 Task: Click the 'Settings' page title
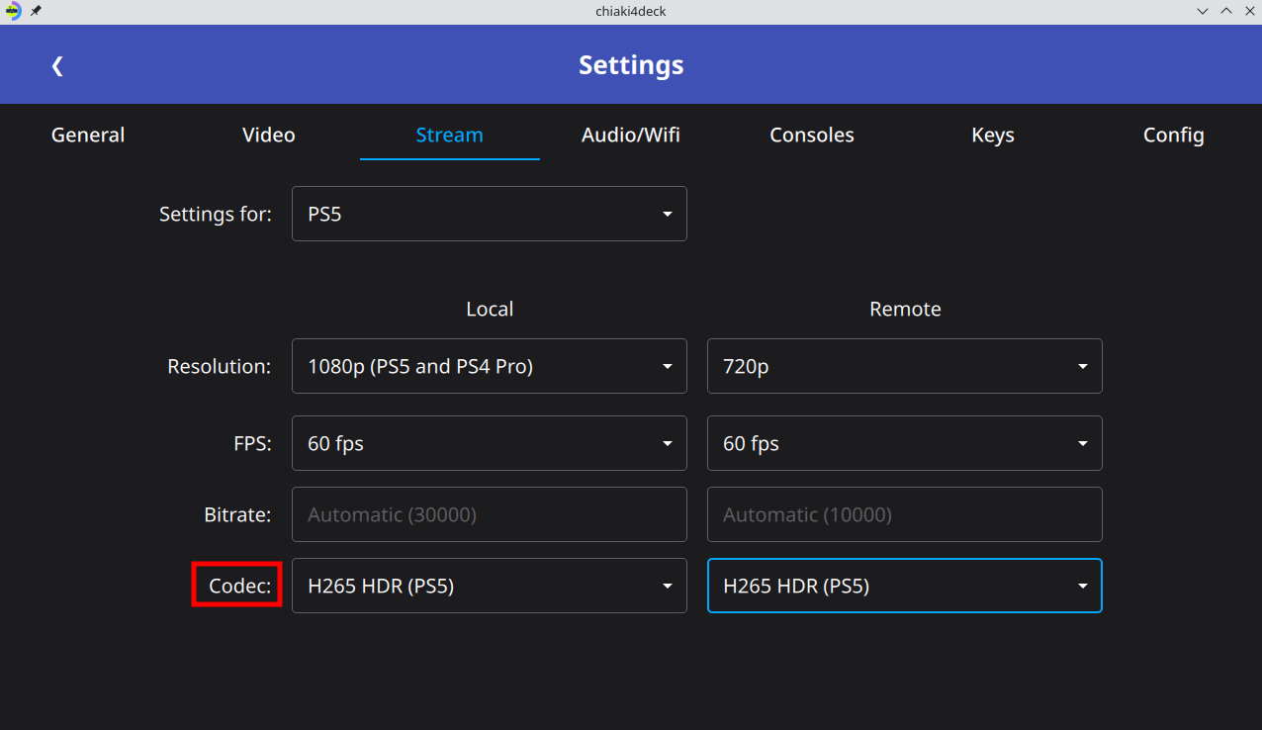631,65
